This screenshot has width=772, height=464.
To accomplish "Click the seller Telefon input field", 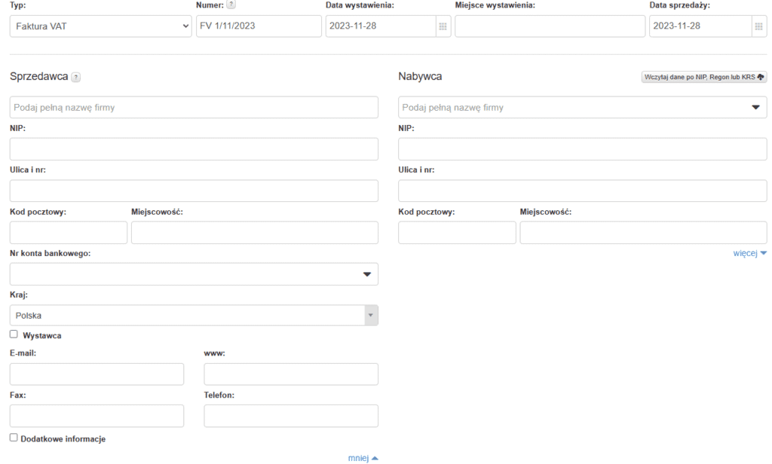I will pos(291,416).
